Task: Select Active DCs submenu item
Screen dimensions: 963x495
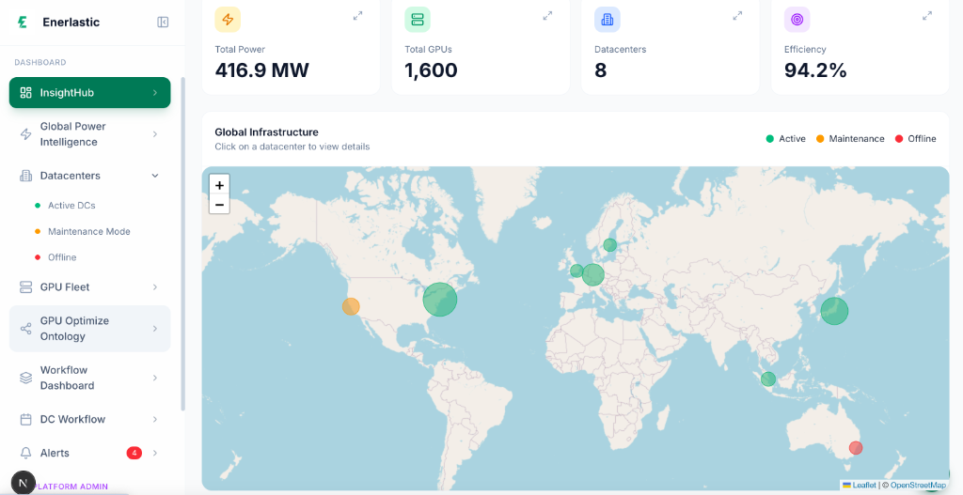Action: pyautogui.click(x=71, y=206)
